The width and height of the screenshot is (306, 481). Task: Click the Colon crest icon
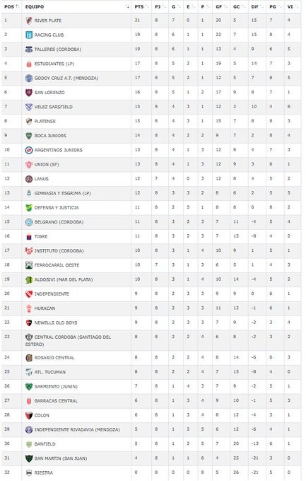tap(29, 415)
